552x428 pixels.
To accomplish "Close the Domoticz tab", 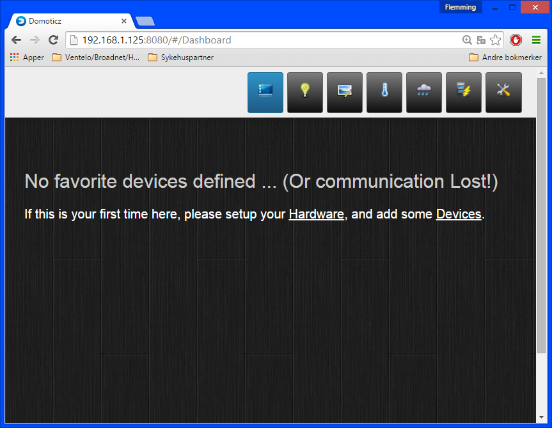I will (x=124, y=21).
